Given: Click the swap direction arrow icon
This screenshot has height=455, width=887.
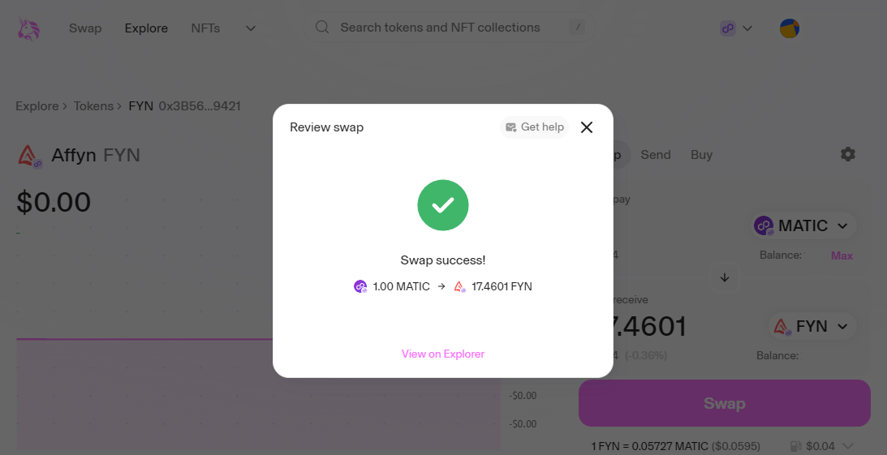Looking at the screenshot, I should (725, 277).
